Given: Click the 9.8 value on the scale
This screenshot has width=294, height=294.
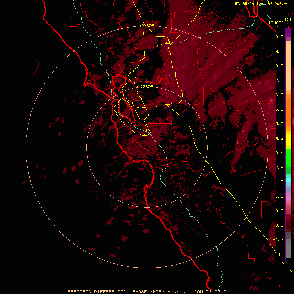Looking at the screenshot, I should (279, 37).
